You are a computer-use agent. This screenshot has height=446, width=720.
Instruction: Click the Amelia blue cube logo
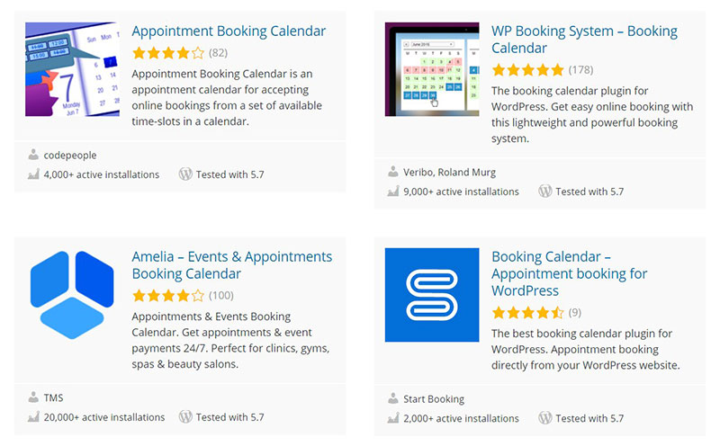[72, 295]
